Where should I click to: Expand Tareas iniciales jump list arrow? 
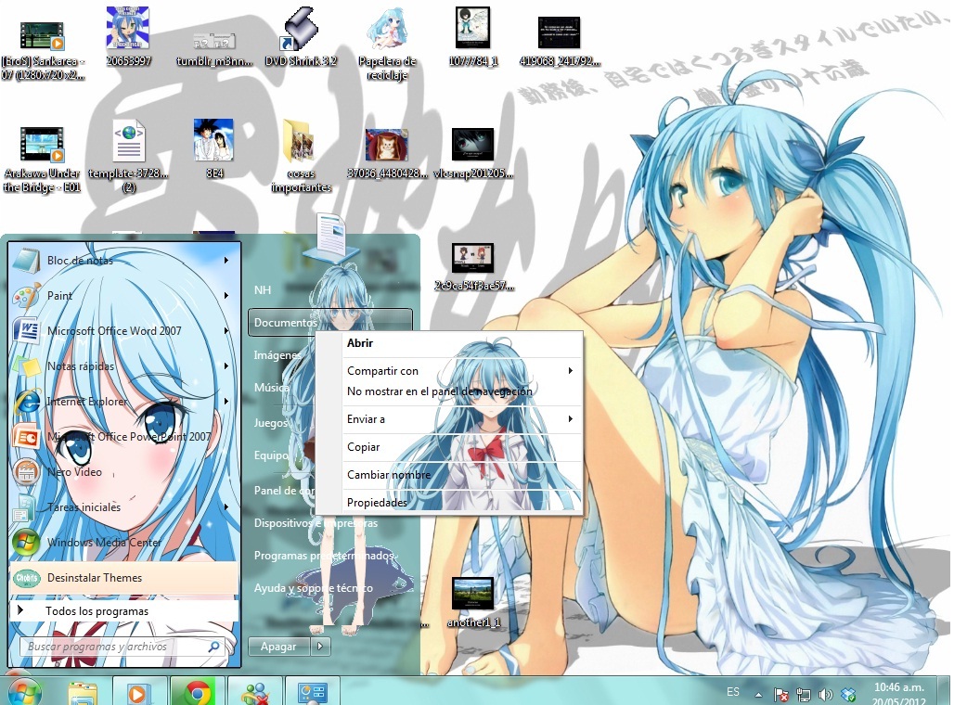pos(226,506)
